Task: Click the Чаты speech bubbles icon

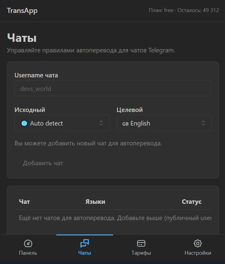Action: [85, 243]
